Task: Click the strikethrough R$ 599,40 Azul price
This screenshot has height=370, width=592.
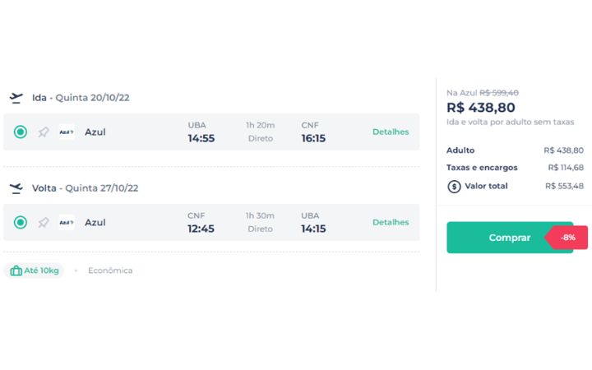Action: (x=499, y=93)
